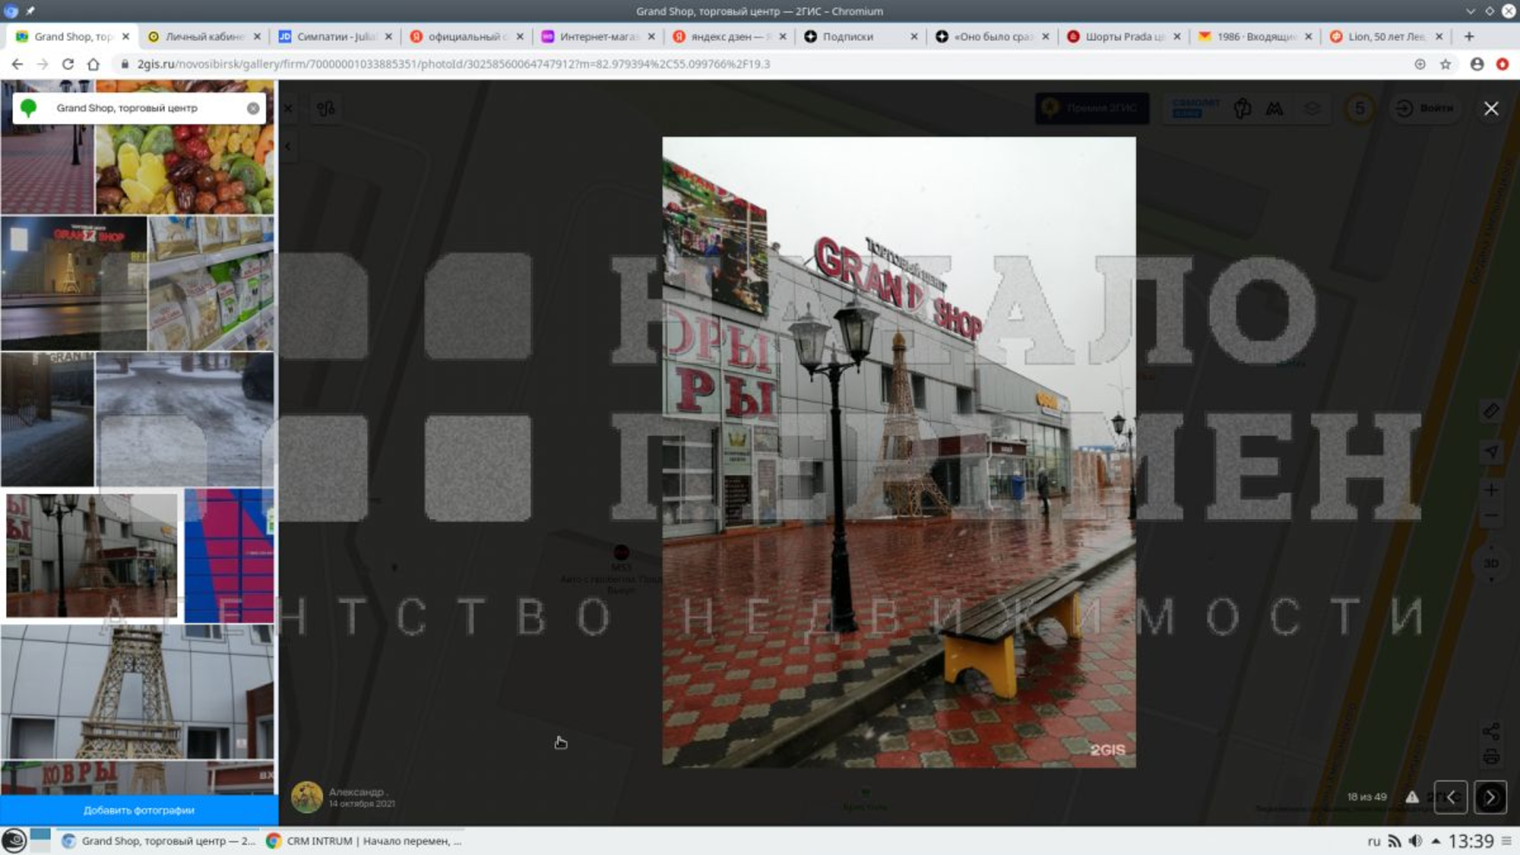1520x855 pixels.
Task: Switch to the Интернет-магазин tab
Action: [x=597, y=36]
